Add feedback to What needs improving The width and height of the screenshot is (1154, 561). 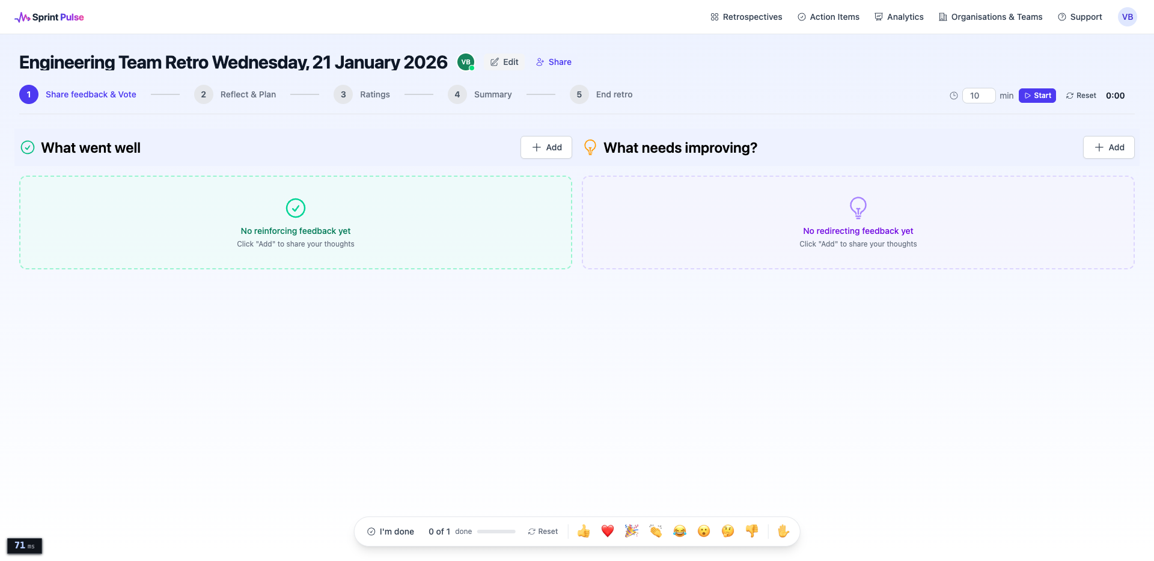click(1108, 147)
